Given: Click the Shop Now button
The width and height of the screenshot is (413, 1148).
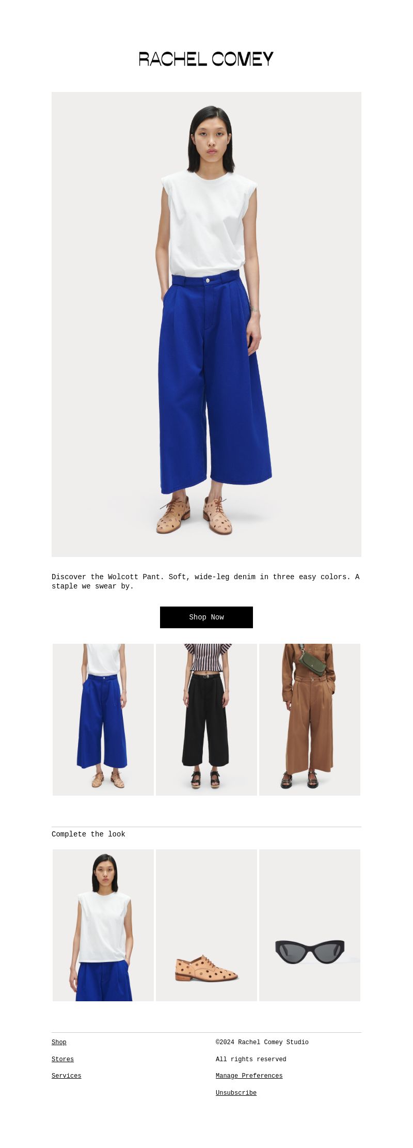Looking at the screenshot, I should tap(206, 617).
